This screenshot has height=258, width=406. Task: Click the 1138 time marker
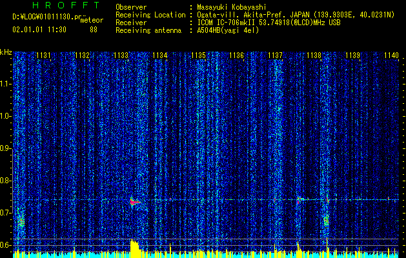pos(314,55)
